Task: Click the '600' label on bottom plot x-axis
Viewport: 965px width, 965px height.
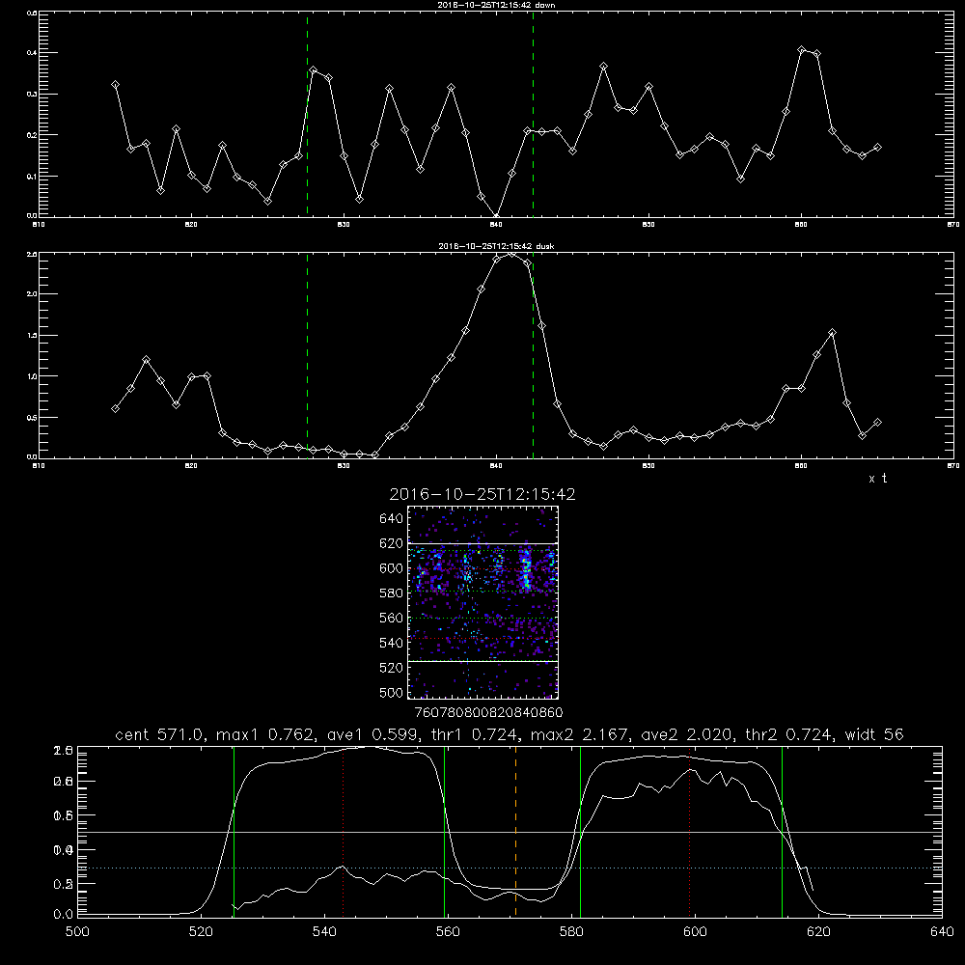Action: pyautogui.click(x=695, y=932)
